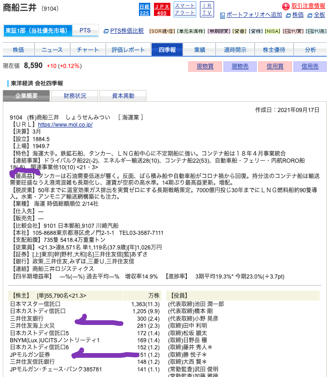Select 東証1部 (当社優先市場) market tab
The image size is (330, 377).
point(38,31)
